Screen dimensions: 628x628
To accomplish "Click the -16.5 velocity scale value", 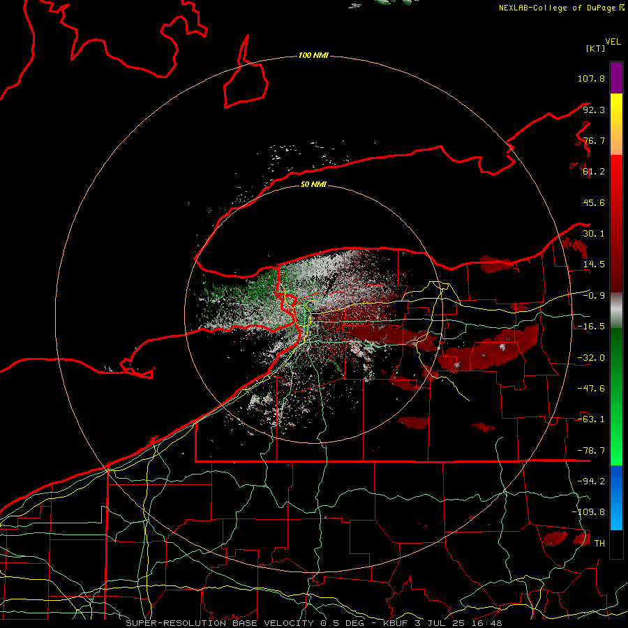I will click(x=591, y=327).
